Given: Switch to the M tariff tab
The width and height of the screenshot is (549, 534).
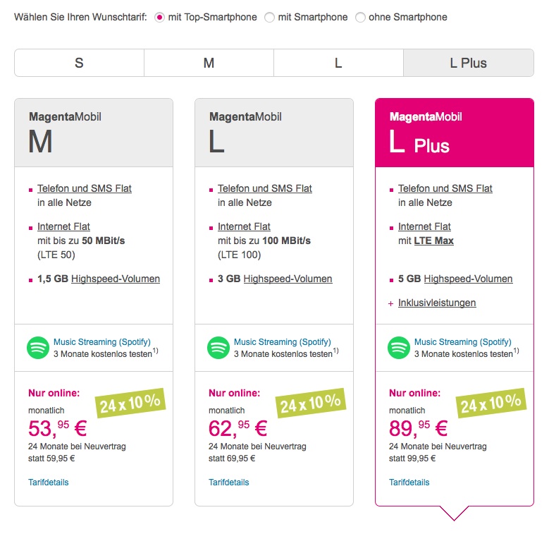Looking at the screenshot, I should pos(209,63).
